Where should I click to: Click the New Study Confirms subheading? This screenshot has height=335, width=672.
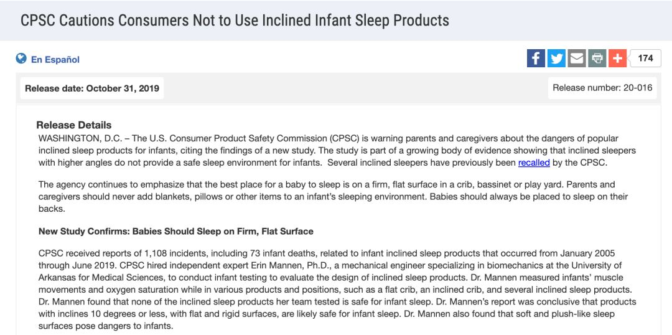point(176,231)
